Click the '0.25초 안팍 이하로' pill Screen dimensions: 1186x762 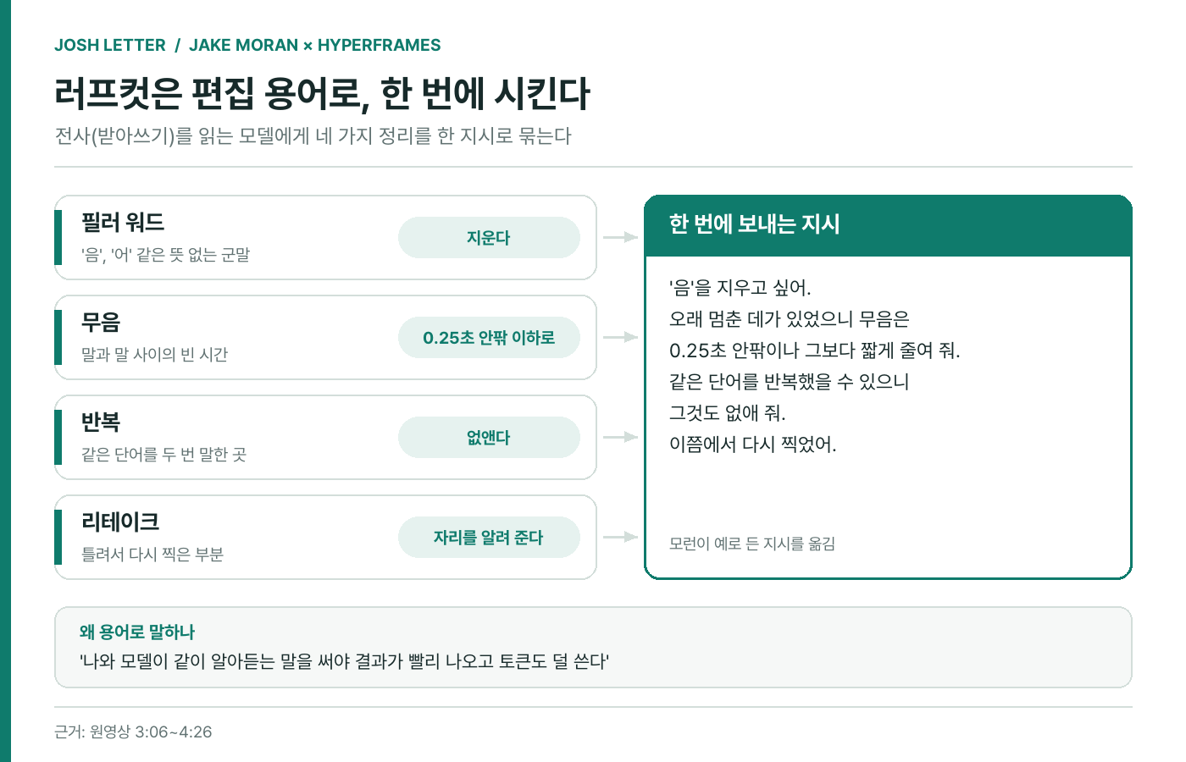[489, 338]
